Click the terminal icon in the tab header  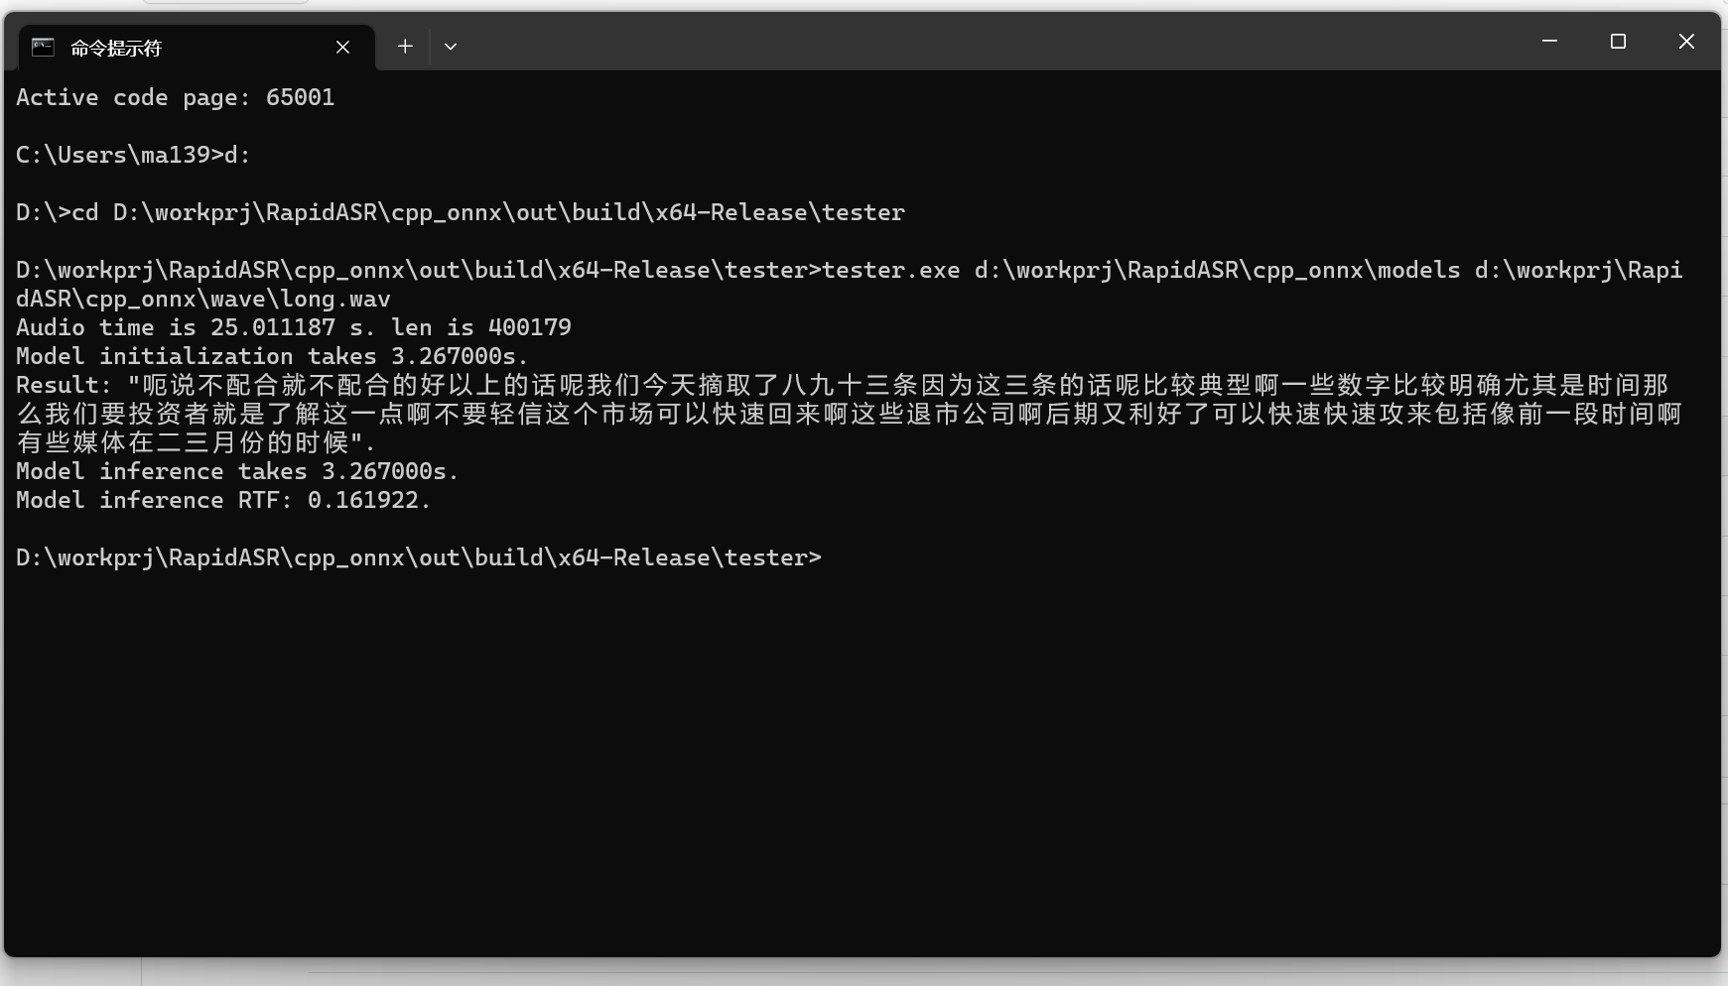click(41, 46)
